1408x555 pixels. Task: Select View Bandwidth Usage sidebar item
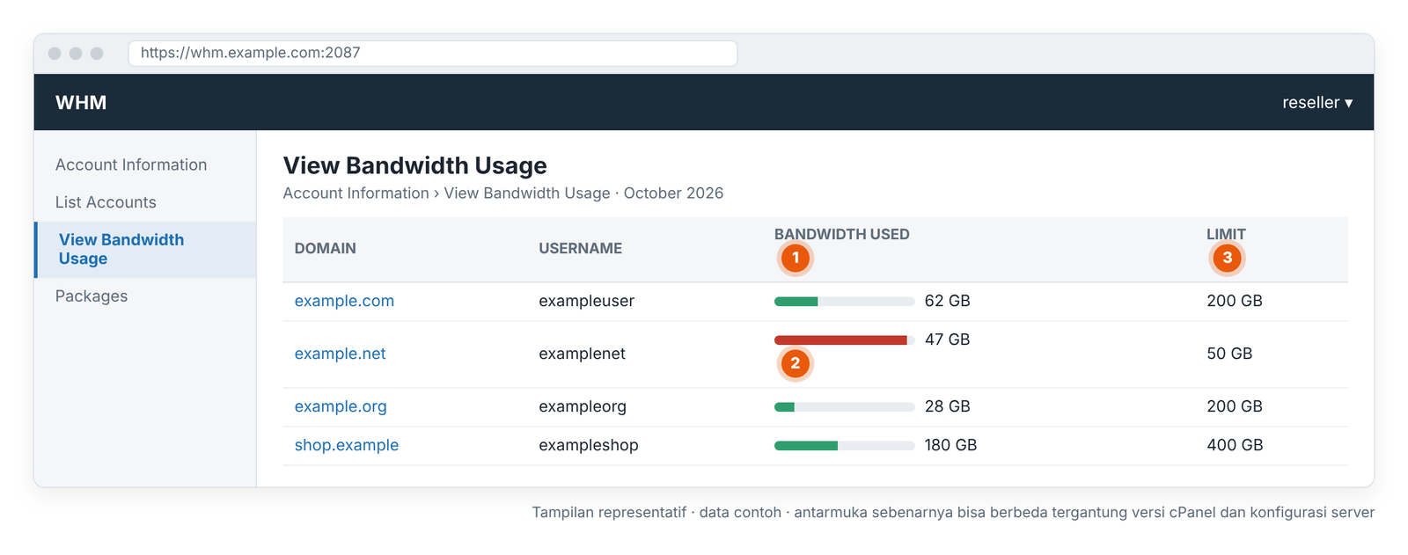145,250
